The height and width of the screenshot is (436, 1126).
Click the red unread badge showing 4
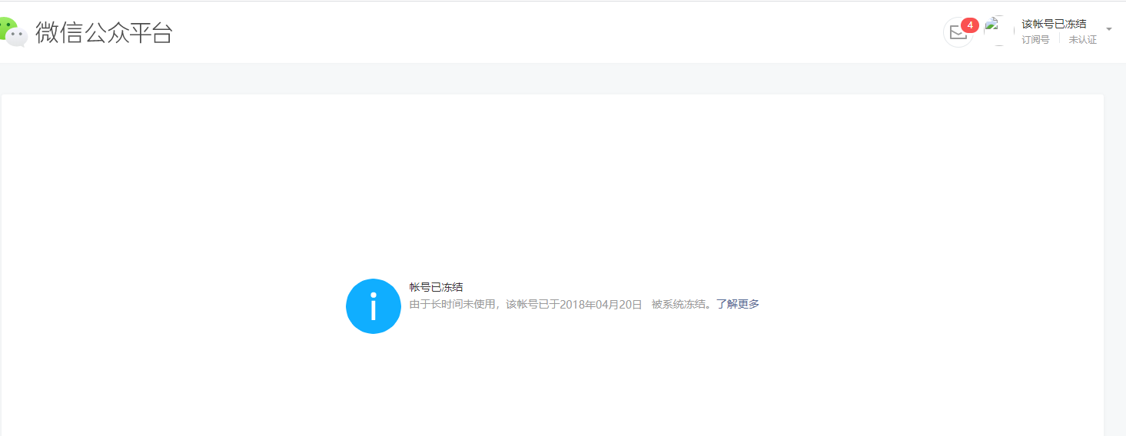pyautogui.click(x=970, y=25)
